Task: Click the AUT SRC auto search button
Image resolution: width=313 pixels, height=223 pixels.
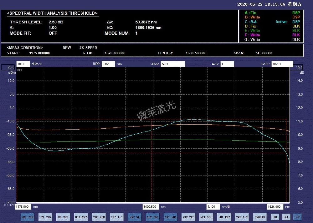Action: tap(188, 217)
